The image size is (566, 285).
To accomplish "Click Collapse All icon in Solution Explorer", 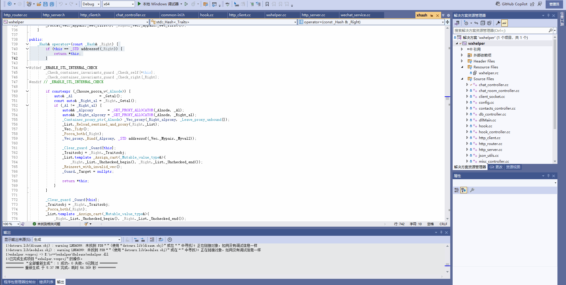I will [483, 23].
